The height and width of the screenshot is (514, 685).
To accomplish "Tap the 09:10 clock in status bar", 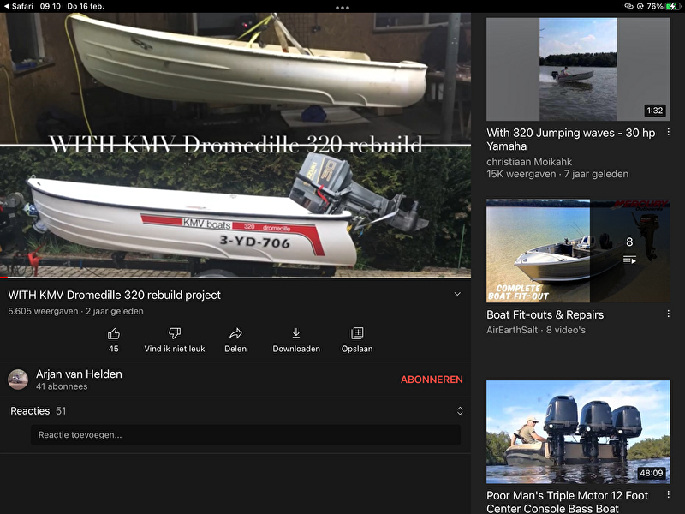I will (x=51, y=6).
